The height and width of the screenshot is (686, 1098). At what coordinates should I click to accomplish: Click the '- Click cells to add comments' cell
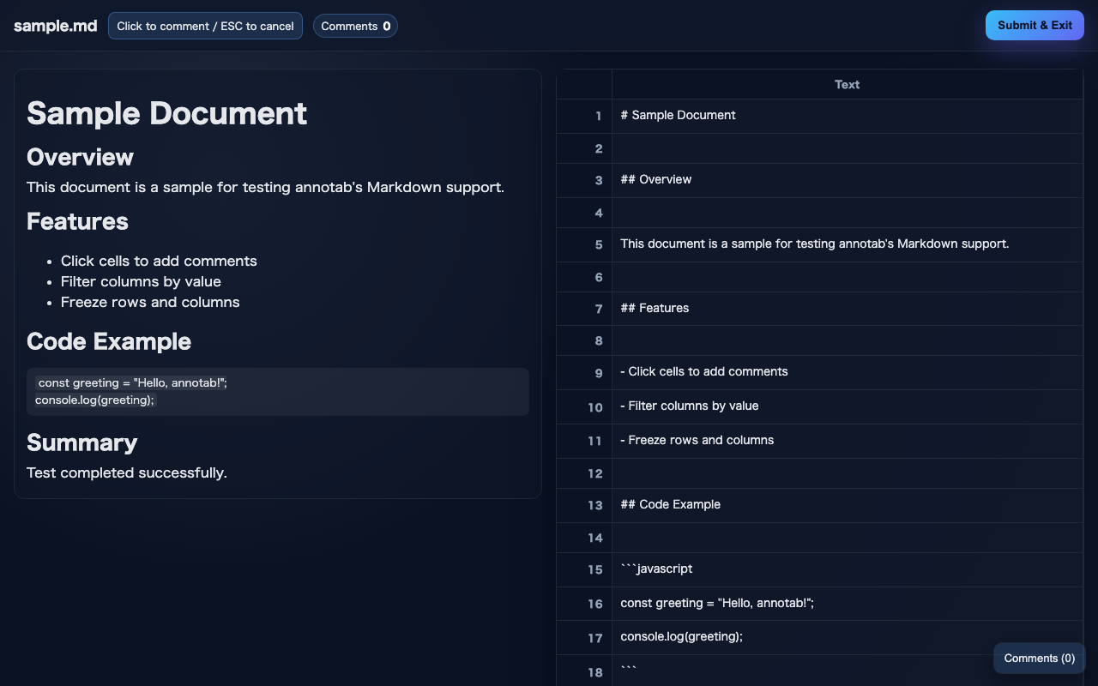click(x=847, y=372)
